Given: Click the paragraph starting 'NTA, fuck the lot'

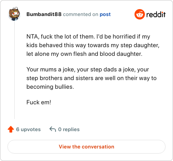Looking at the screenshot, I should tap(93, 45).
